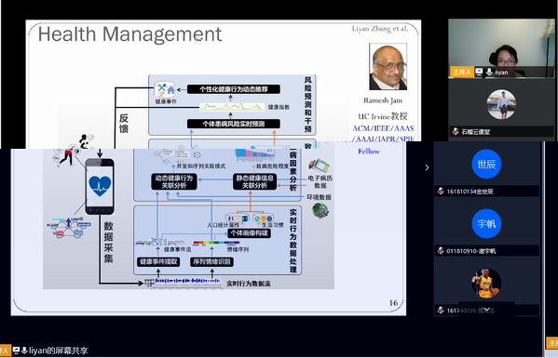Click the ACM/IEEE/AAAS blue link text

click(383, 128)
